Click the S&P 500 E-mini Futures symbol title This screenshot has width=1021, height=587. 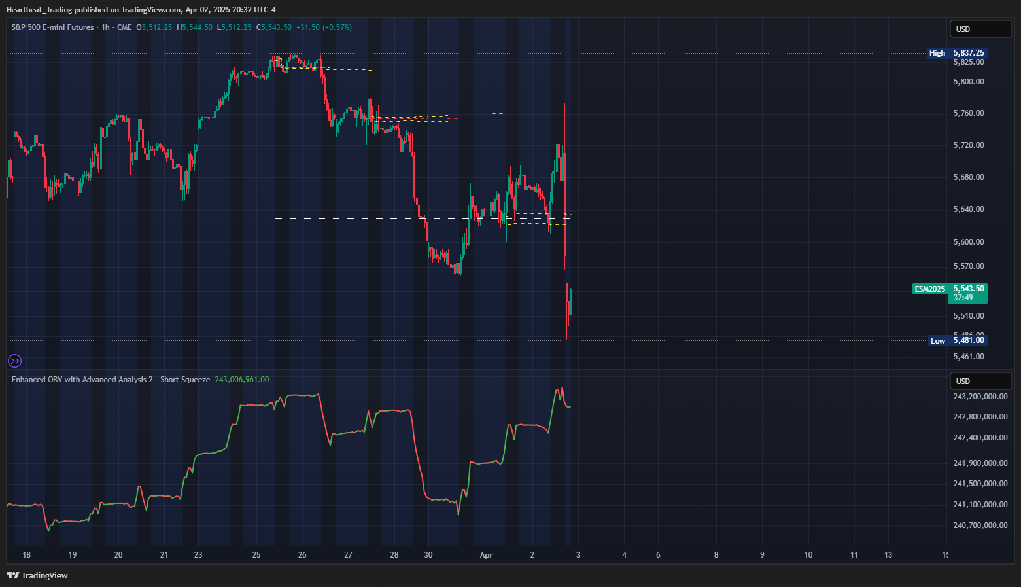tap(53, 27)
